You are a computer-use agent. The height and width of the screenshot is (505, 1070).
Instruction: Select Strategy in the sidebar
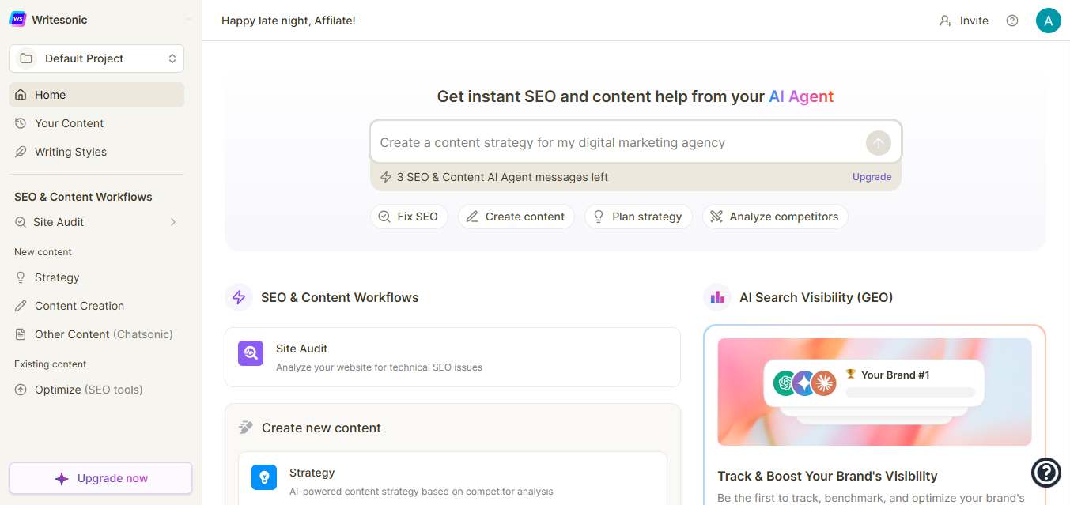point(96,277)
